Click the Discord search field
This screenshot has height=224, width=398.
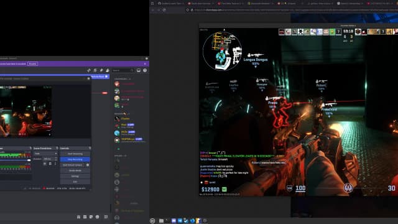tap(123, 70)
